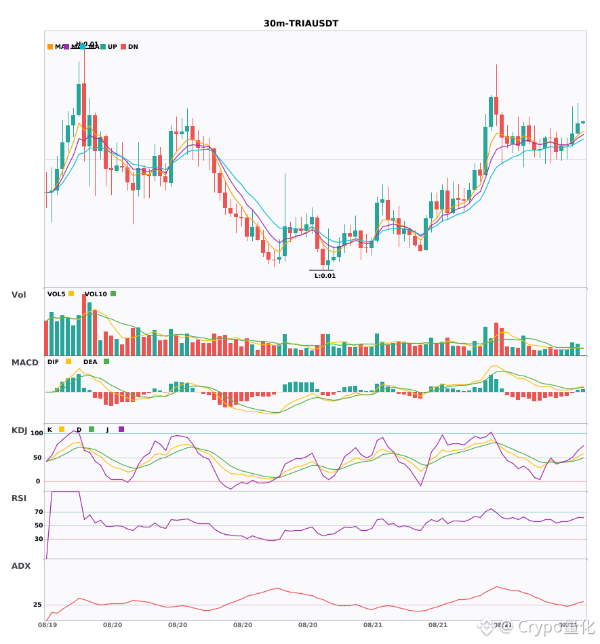
Task: Click the red DN legend swatch
Action: (x=123, y=47)
